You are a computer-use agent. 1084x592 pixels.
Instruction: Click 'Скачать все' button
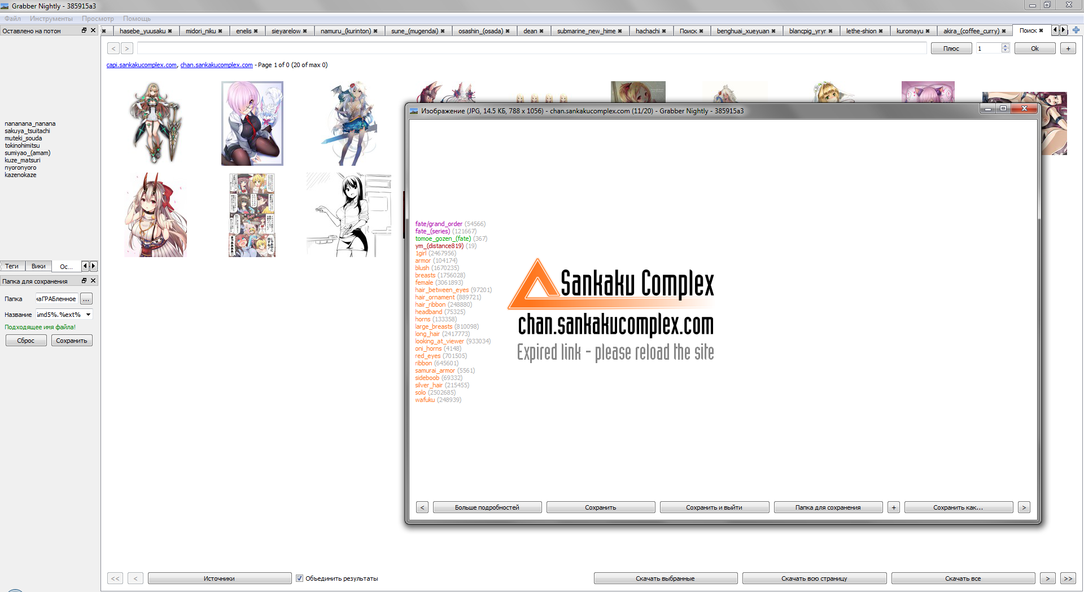coord(963,578)
